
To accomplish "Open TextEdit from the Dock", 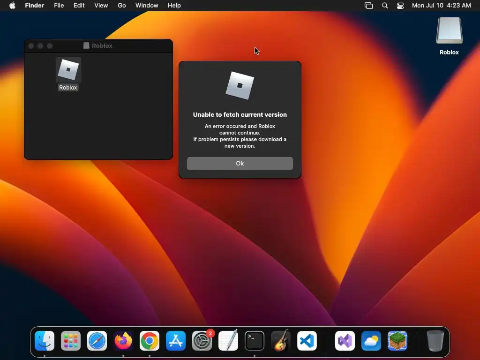I will point(228,341).
